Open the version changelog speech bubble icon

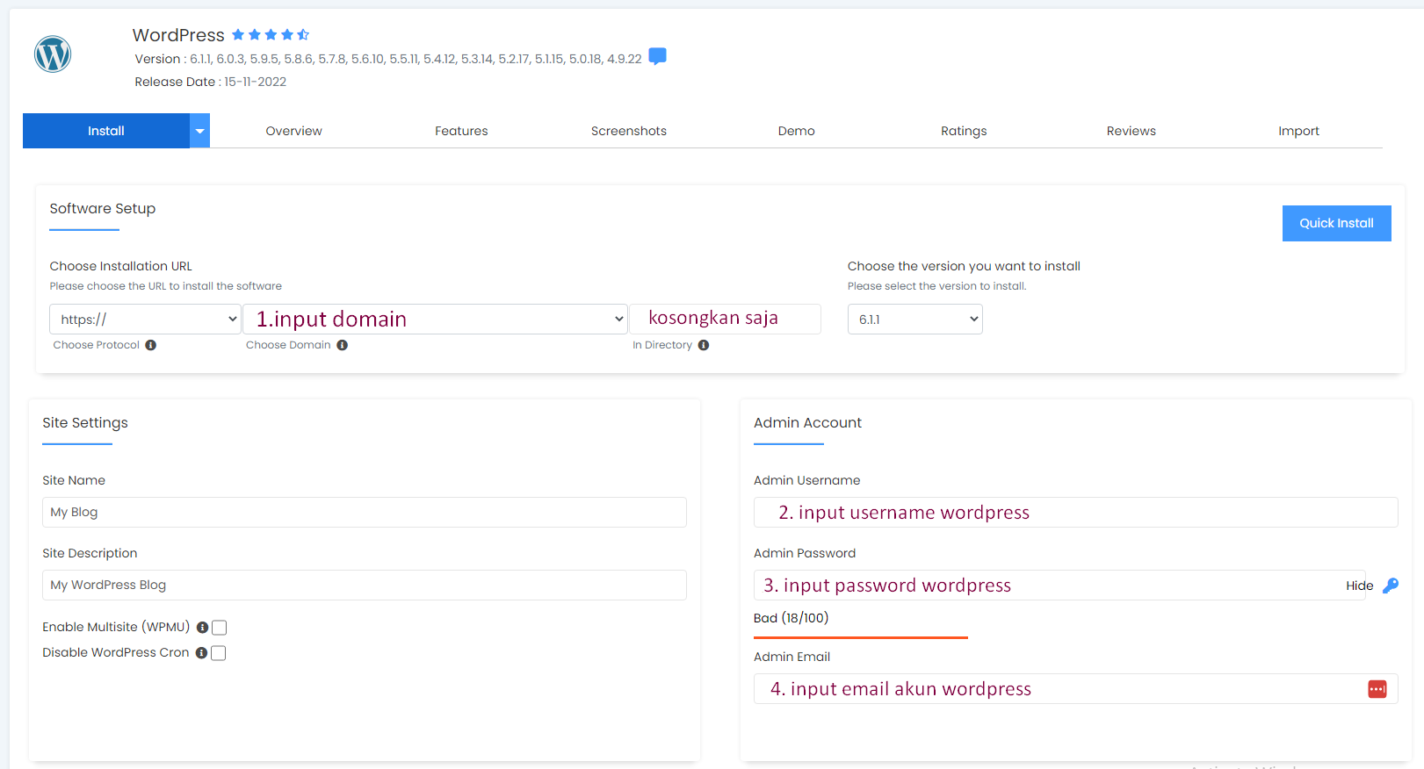click(657, 56)
